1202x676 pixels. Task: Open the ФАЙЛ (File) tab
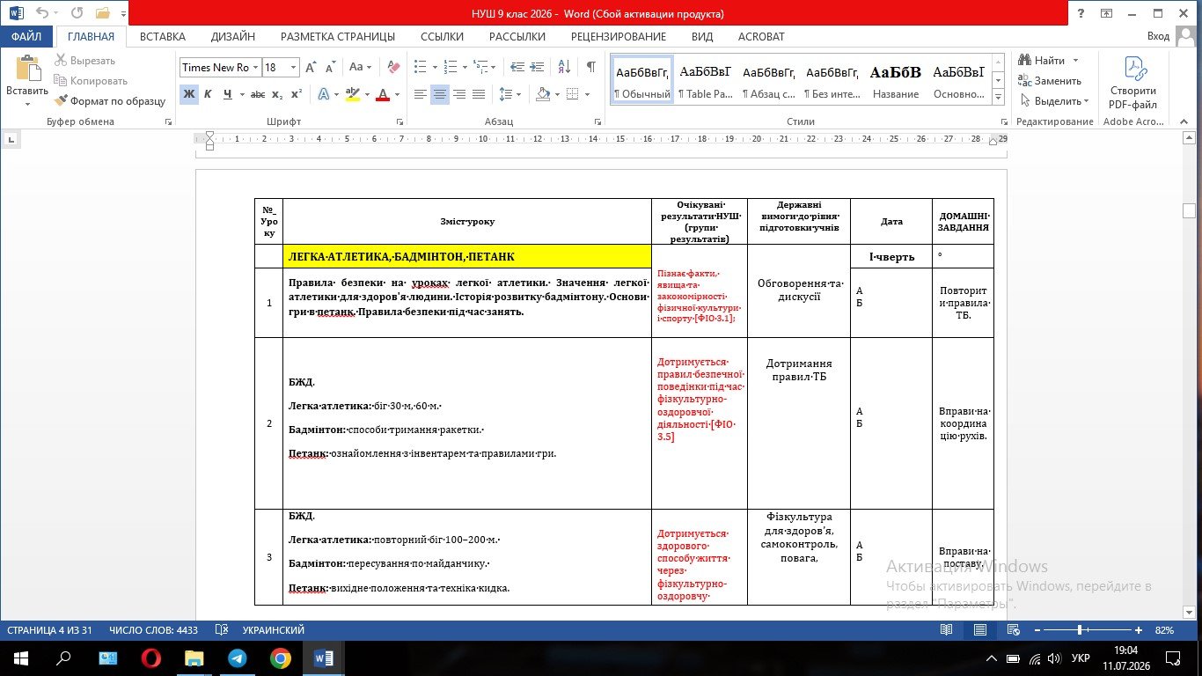click(27, 36)
